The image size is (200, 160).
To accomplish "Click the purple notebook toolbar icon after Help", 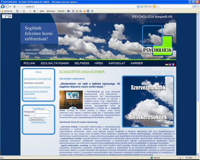I will [x=73, y=11].
